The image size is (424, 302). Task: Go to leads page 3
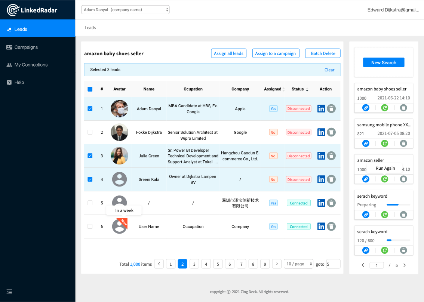pyautogui.click(x=194, y=264)
